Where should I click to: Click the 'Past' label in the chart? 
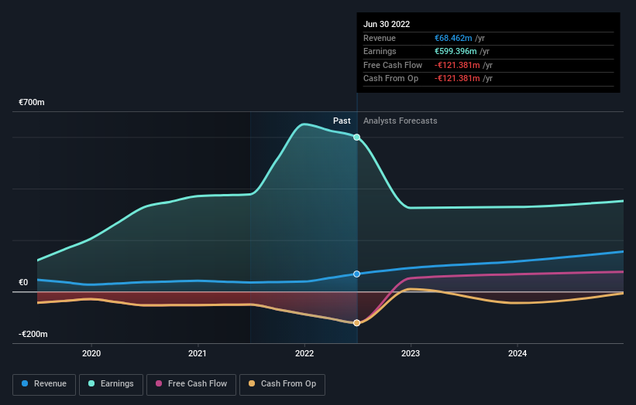tap(342, 121)
